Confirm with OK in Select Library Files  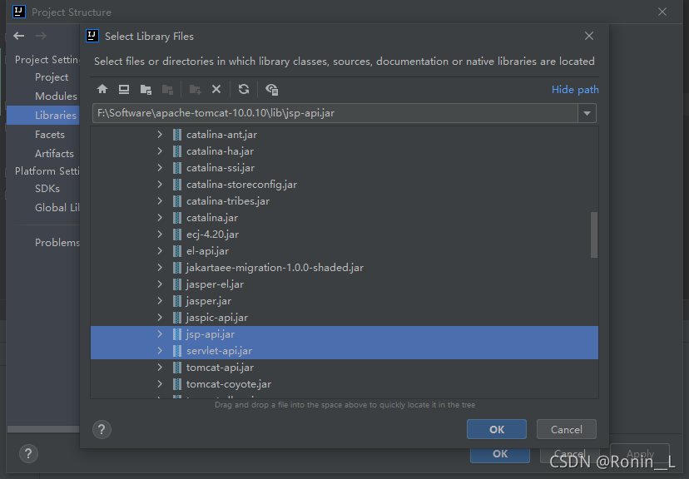[x=497, y=429]
